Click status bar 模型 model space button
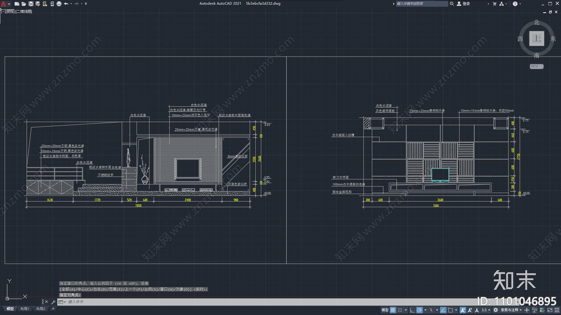The width and height of the screenshot is (561, 315). (x=385, y=310)
